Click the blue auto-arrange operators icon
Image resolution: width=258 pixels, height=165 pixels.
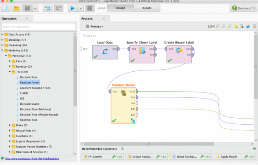coord(248,26)
